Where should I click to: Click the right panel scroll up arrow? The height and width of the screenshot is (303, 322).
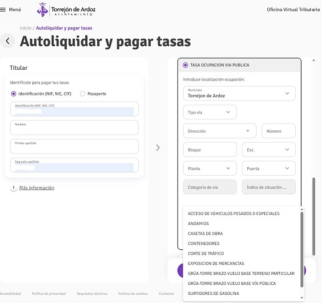point(314,60)
